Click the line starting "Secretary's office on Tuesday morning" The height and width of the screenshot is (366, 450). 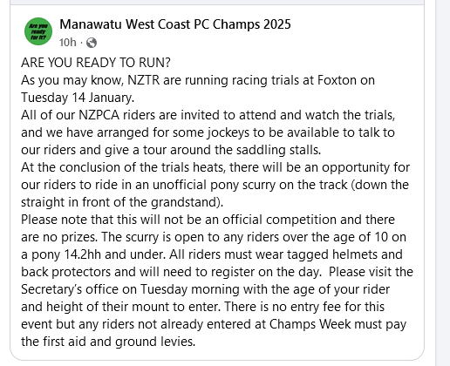pyautogui.click(x=205, y=289)
